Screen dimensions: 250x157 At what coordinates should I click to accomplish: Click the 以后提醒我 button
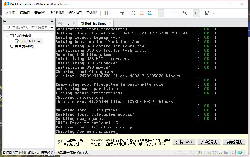click(209, 142)
